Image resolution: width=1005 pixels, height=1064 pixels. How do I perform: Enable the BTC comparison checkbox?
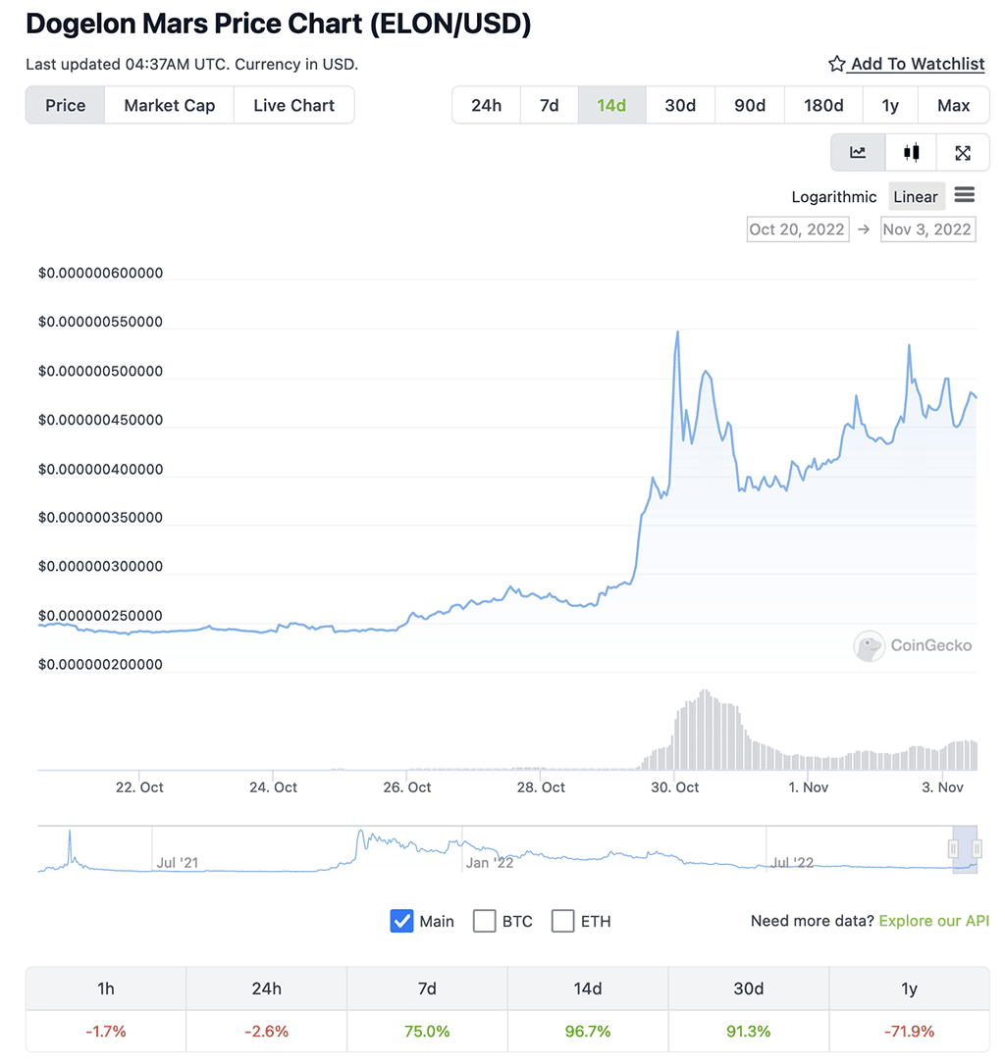coord(484,921)
